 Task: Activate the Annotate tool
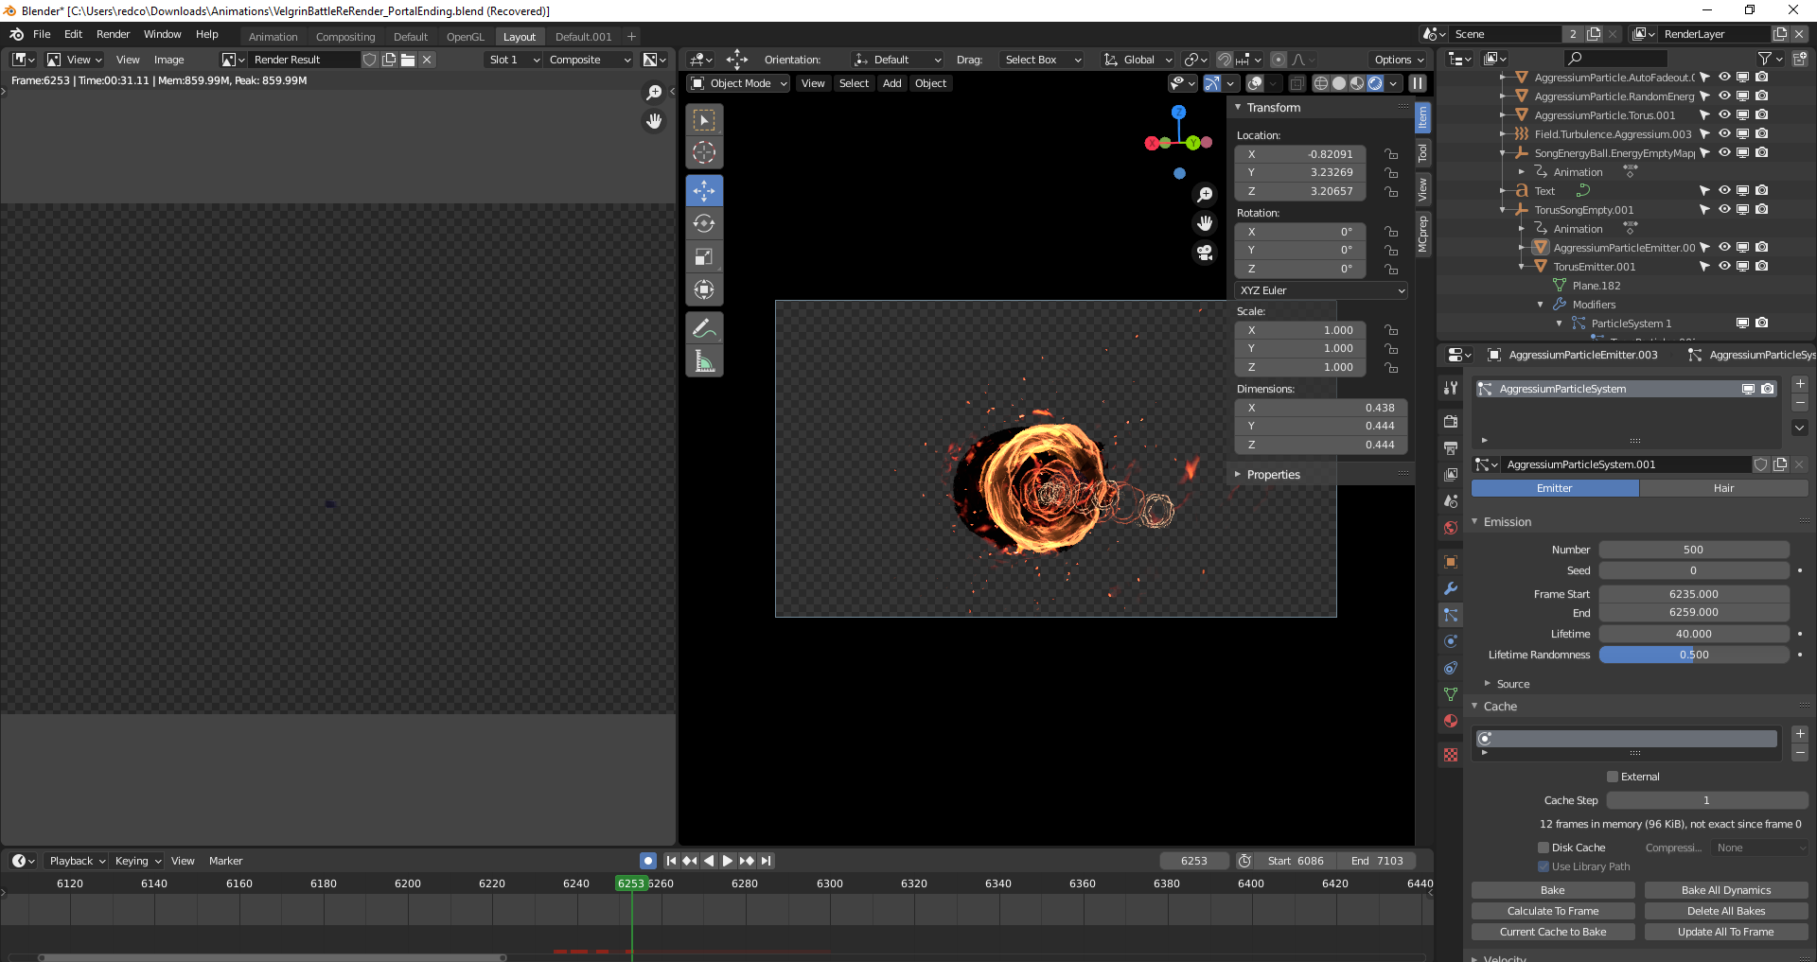tap(704, 328)
